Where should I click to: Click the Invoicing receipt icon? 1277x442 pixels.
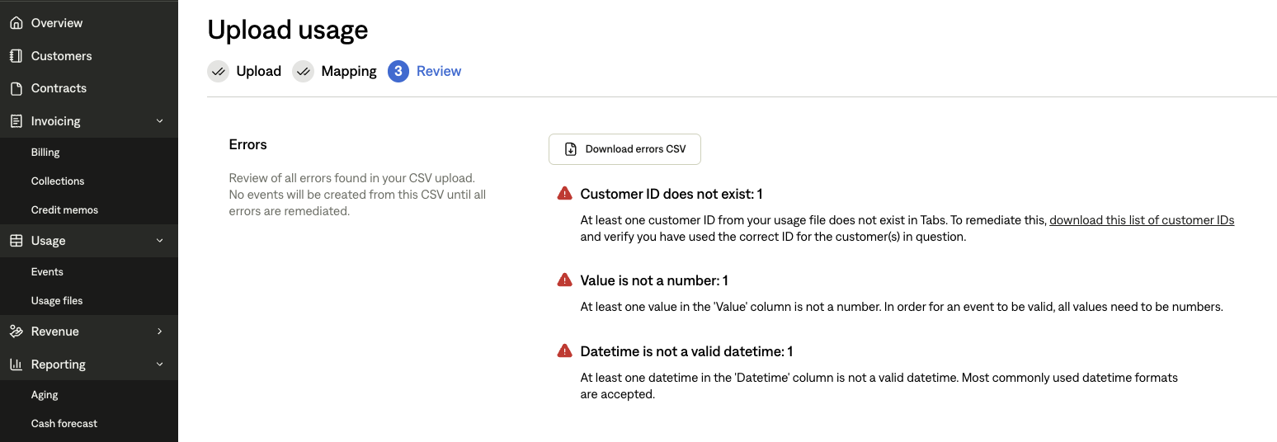pos(16,121)
